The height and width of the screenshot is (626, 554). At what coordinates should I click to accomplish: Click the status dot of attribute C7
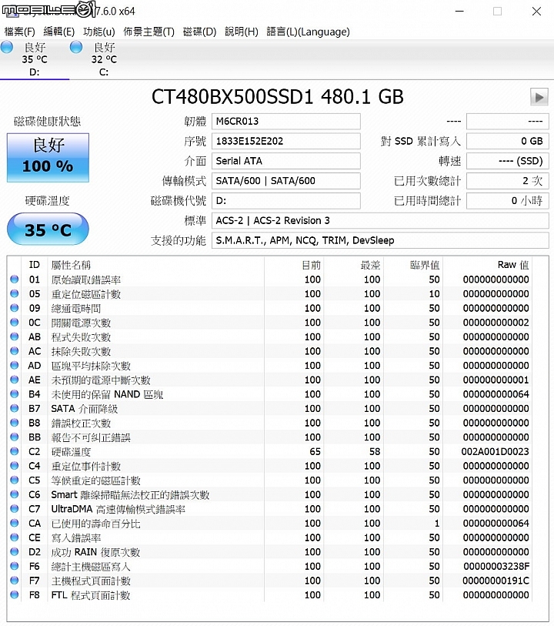pyautogui.click(x=15, y=509)
